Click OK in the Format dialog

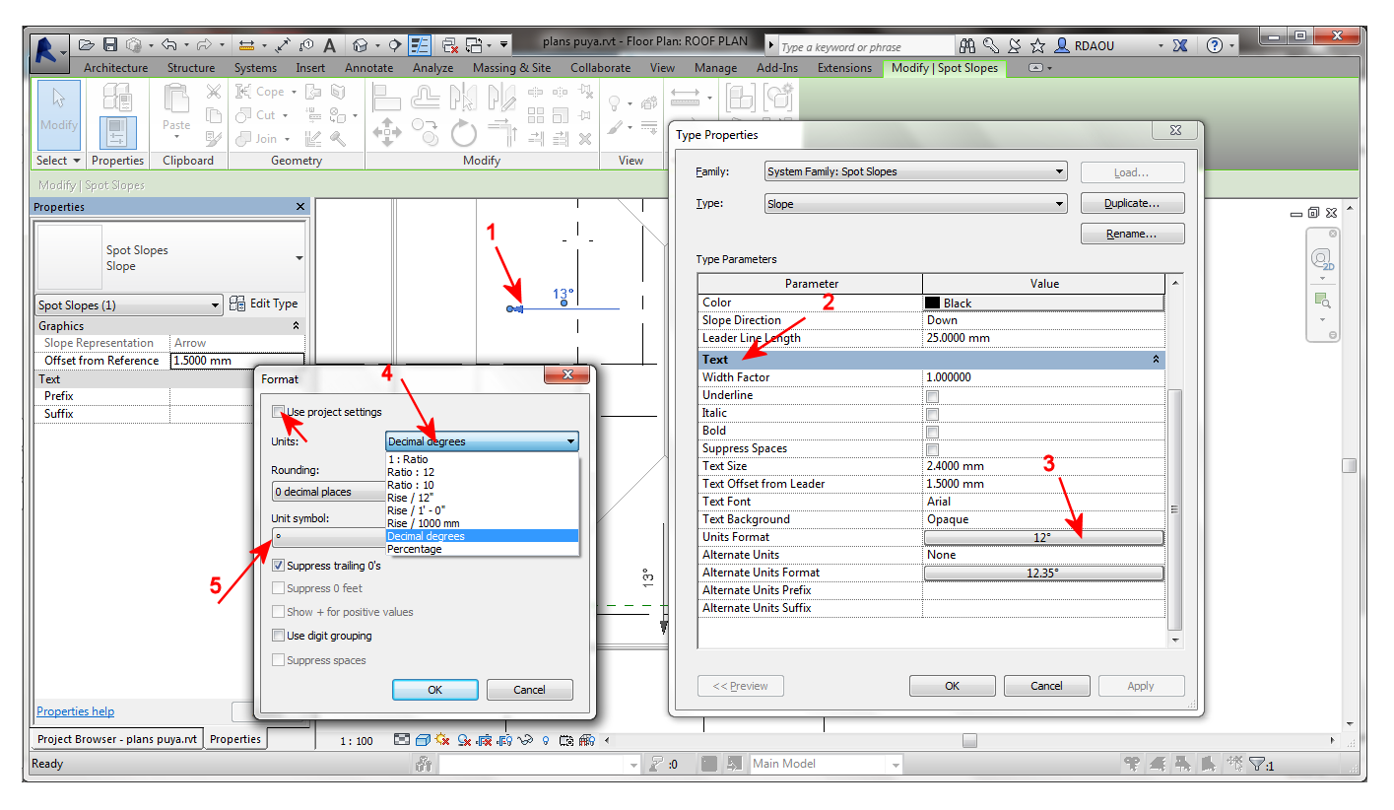434,690
